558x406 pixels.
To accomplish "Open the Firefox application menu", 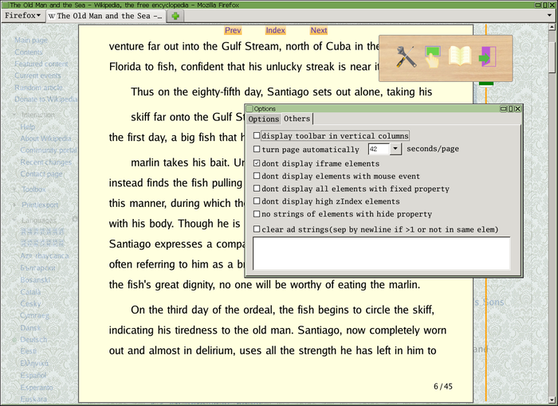I will (22, 16).
